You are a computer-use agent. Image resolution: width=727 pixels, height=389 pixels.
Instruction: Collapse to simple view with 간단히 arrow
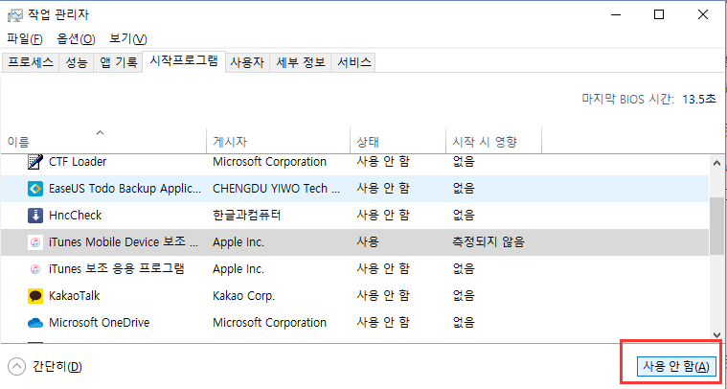click(x=17, y=367)
